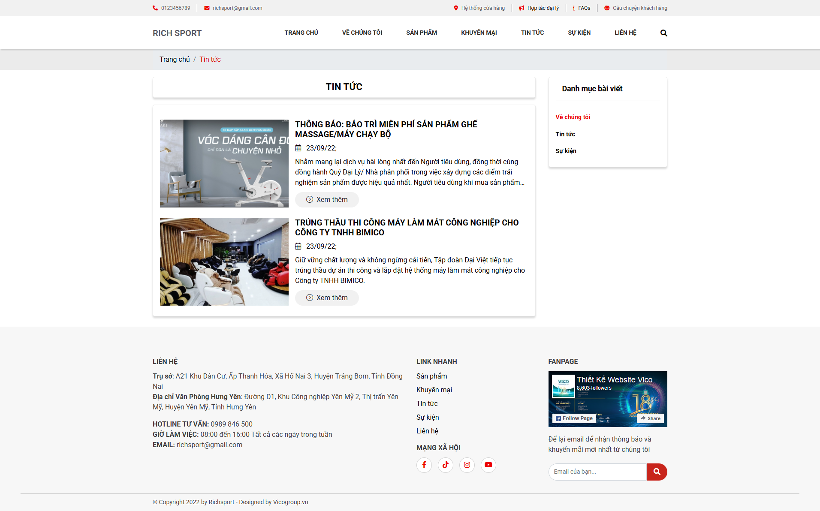
Task: Click Trang chủ in breadcrumb
Action: [174, 59]
